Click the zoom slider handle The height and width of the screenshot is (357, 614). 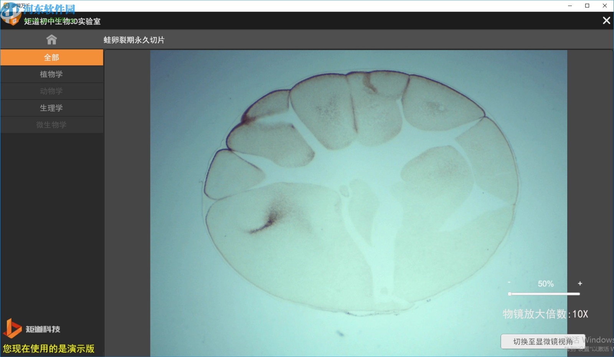tap(510, 294)
